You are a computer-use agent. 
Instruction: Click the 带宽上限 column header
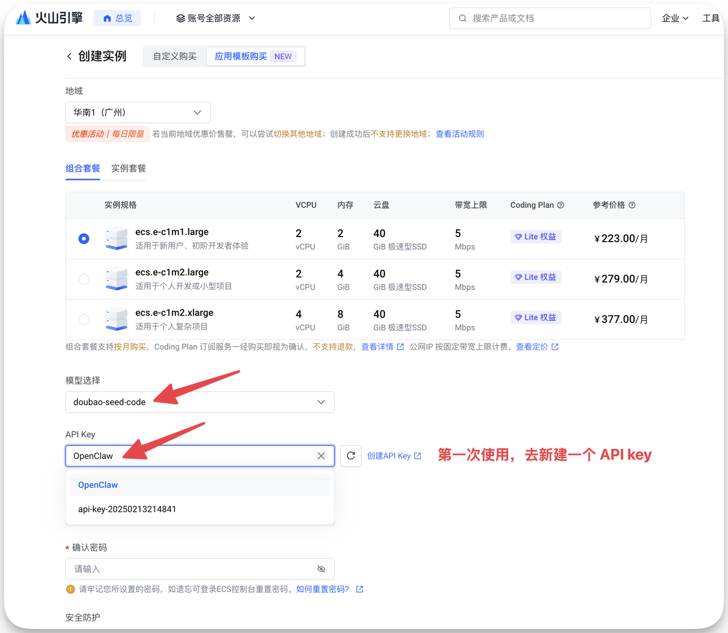(471, 205)
